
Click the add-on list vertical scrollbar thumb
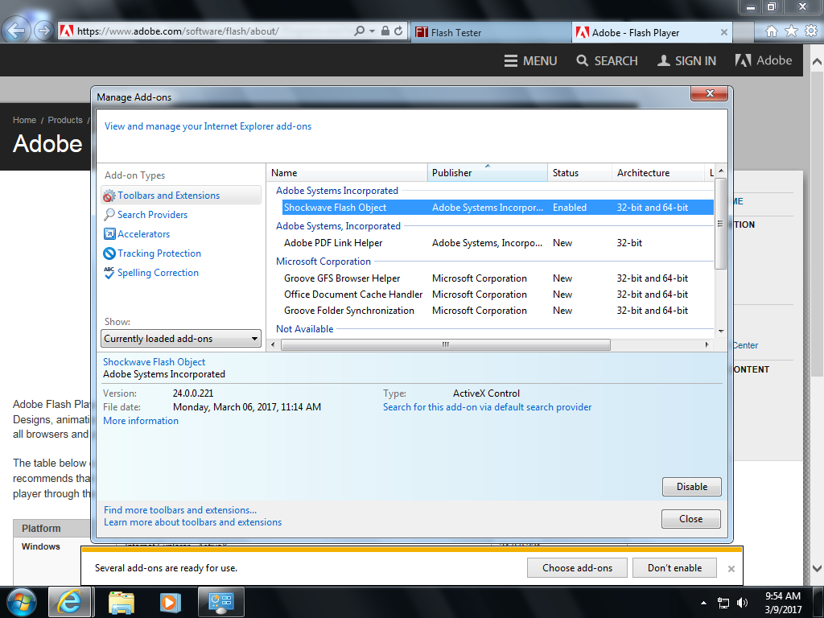pyautogui.click(x=721, y=224)
